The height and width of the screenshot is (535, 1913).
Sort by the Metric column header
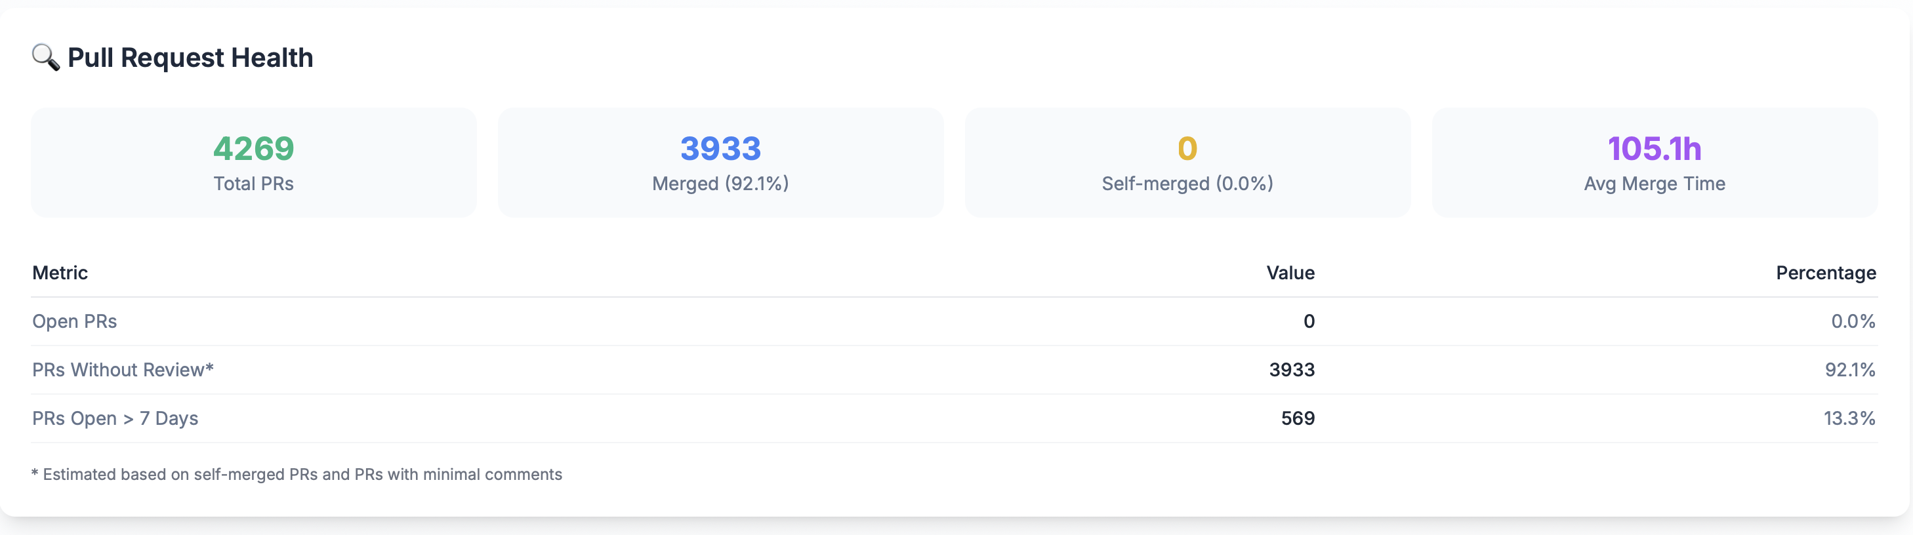(x=60, y=273)
